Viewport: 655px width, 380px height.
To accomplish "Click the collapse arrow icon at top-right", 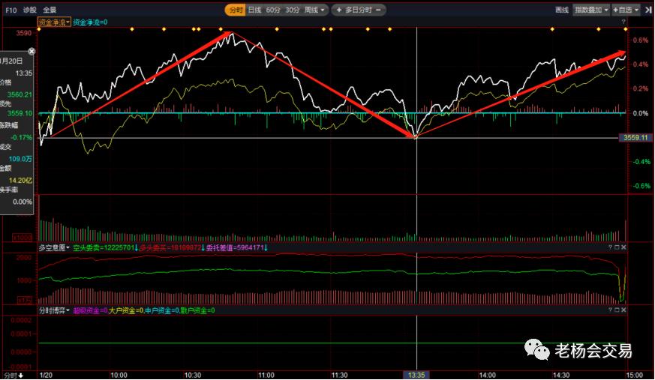I will click(x=647, y=10).
